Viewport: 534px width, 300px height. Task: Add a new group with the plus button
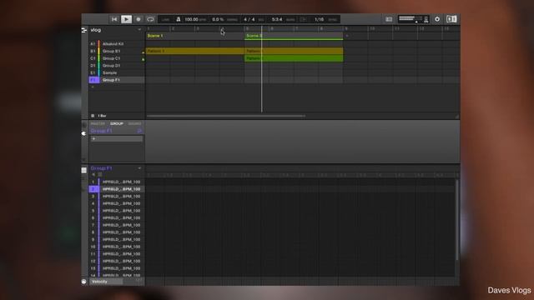point(93,87)
